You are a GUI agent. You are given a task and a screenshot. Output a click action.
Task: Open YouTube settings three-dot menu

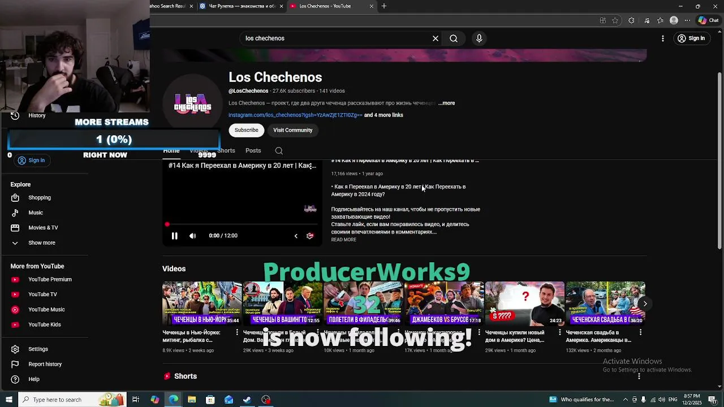click(x=663, y=38)
